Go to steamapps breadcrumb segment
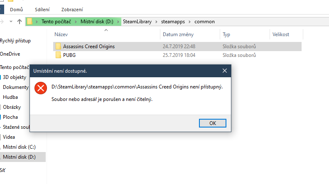329x184 pixels. click(173, 22)
